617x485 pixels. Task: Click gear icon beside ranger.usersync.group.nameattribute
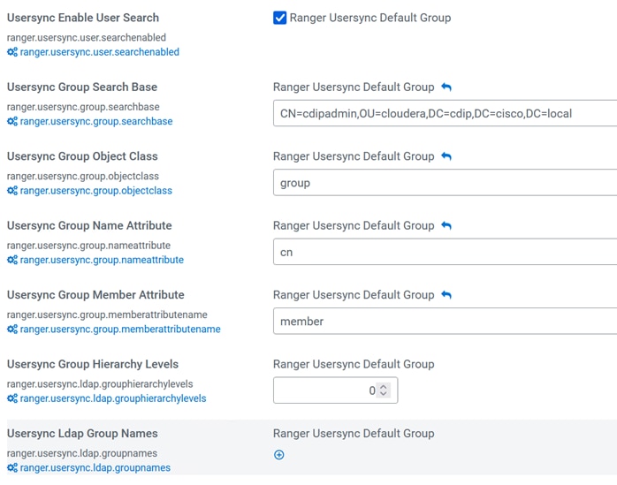pyautogui.click(x=12, y=260)
